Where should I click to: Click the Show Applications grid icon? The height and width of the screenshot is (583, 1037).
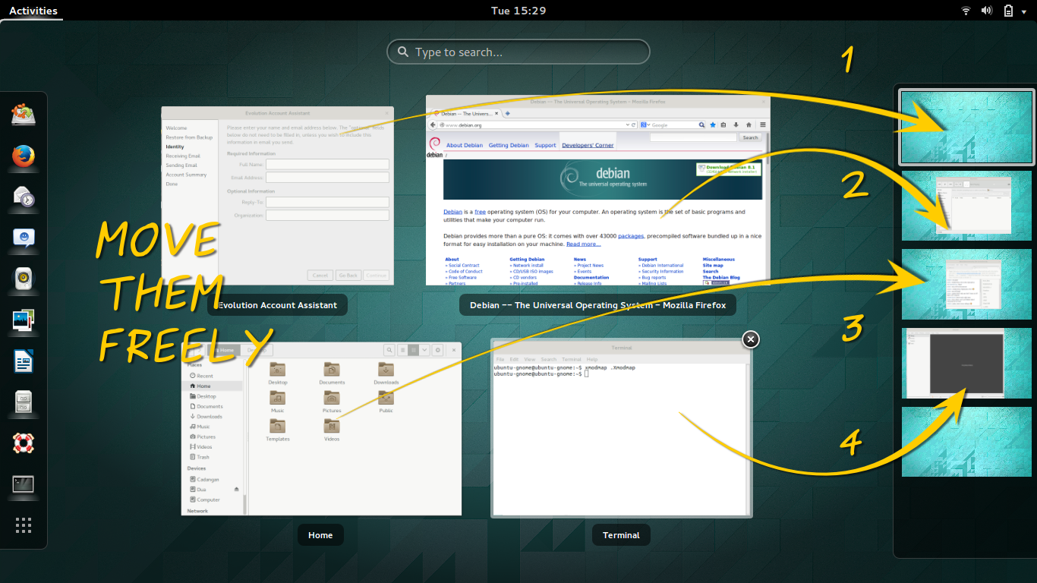[x=23, y=525]
